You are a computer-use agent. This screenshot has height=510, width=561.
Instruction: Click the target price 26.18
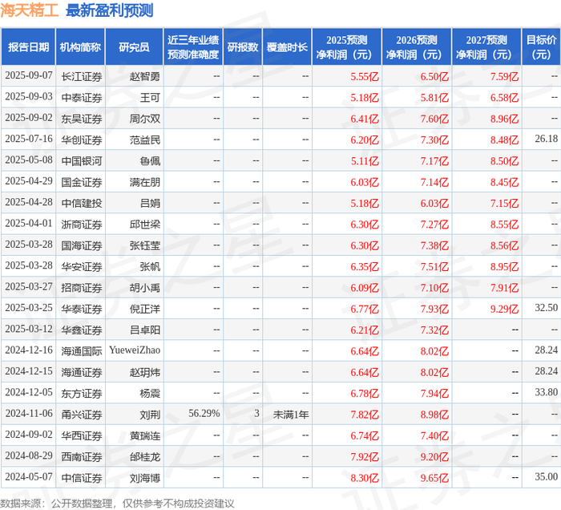(547, 139)
